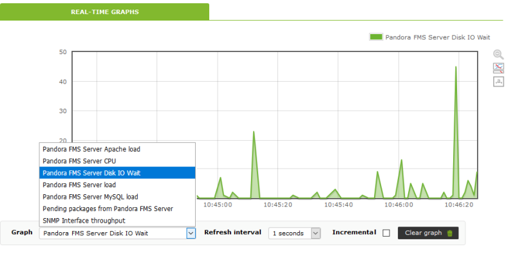Click the Incremental label text

tap(354, 232)
